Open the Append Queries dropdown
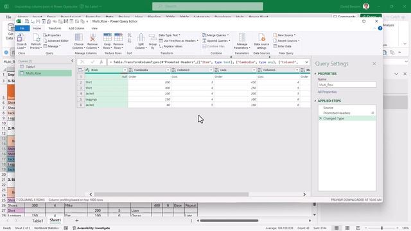The image size is (411, 231). tap(216, 40)
